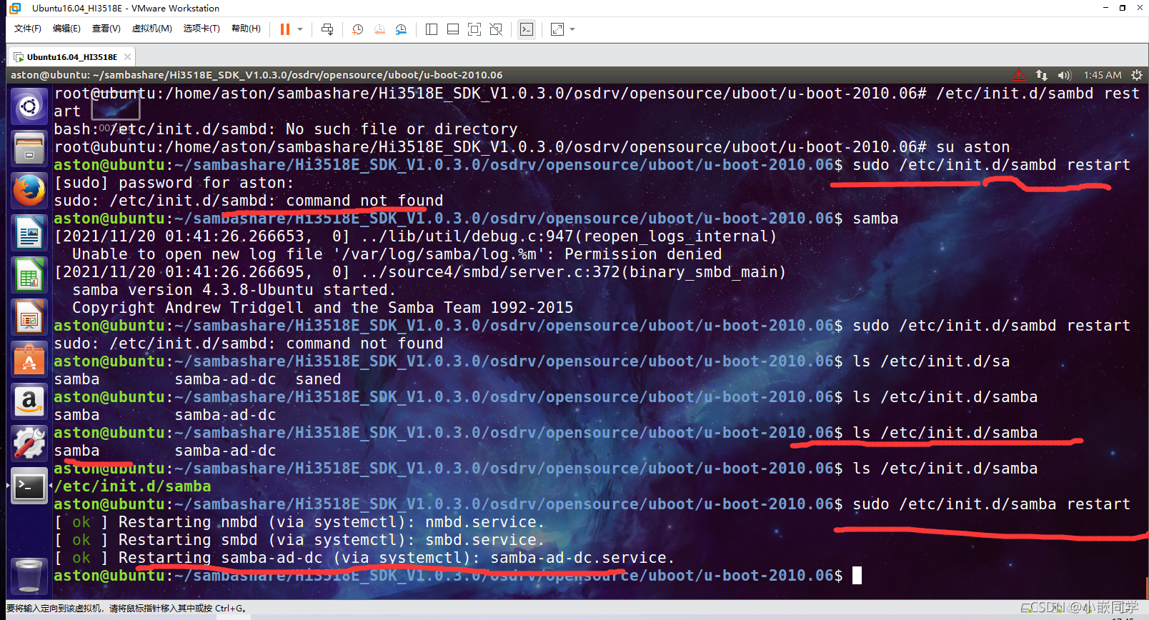Image resolution: width=1149 pixels, height=620 pixels.
Task: Enter full screen mode
Action: 474,29
